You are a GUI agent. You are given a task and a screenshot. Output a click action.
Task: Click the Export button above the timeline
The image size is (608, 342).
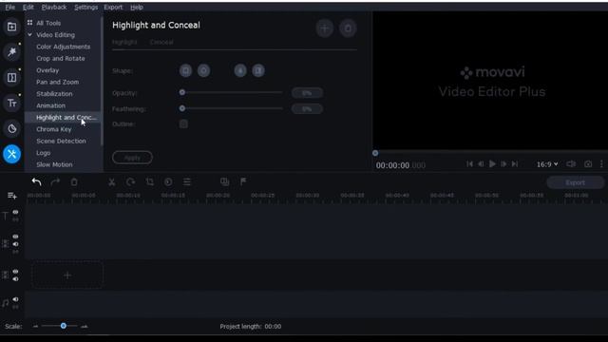575,182
